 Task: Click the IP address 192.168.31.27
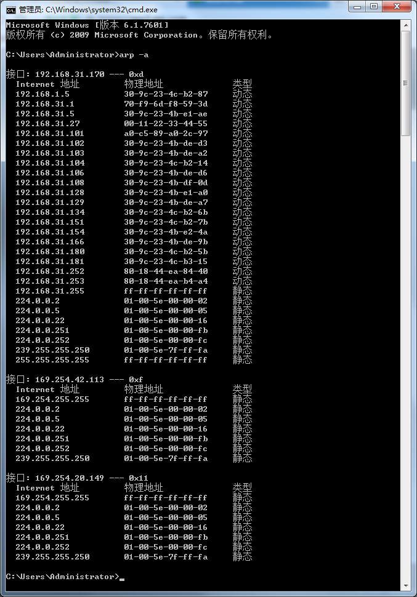[x=47, y=124]
